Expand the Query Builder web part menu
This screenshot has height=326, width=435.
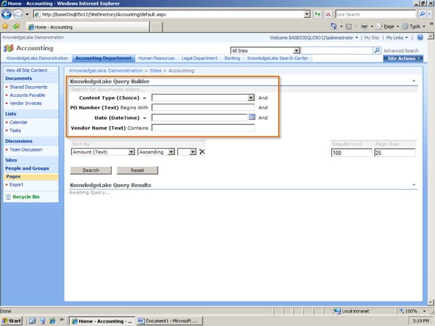(414, 81)
